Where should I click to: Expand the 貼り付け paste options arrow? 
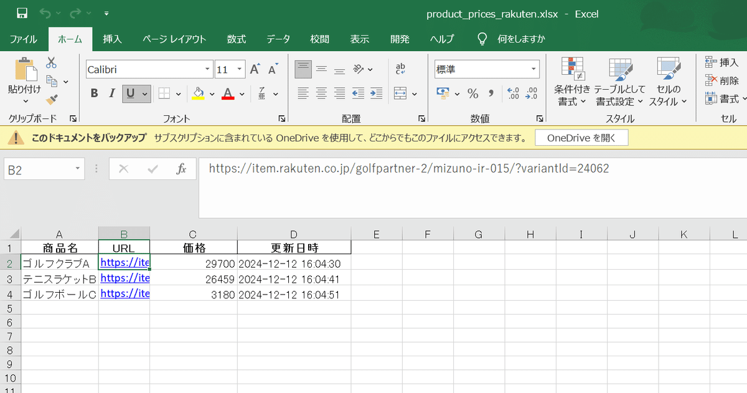[x=25, y=101]
